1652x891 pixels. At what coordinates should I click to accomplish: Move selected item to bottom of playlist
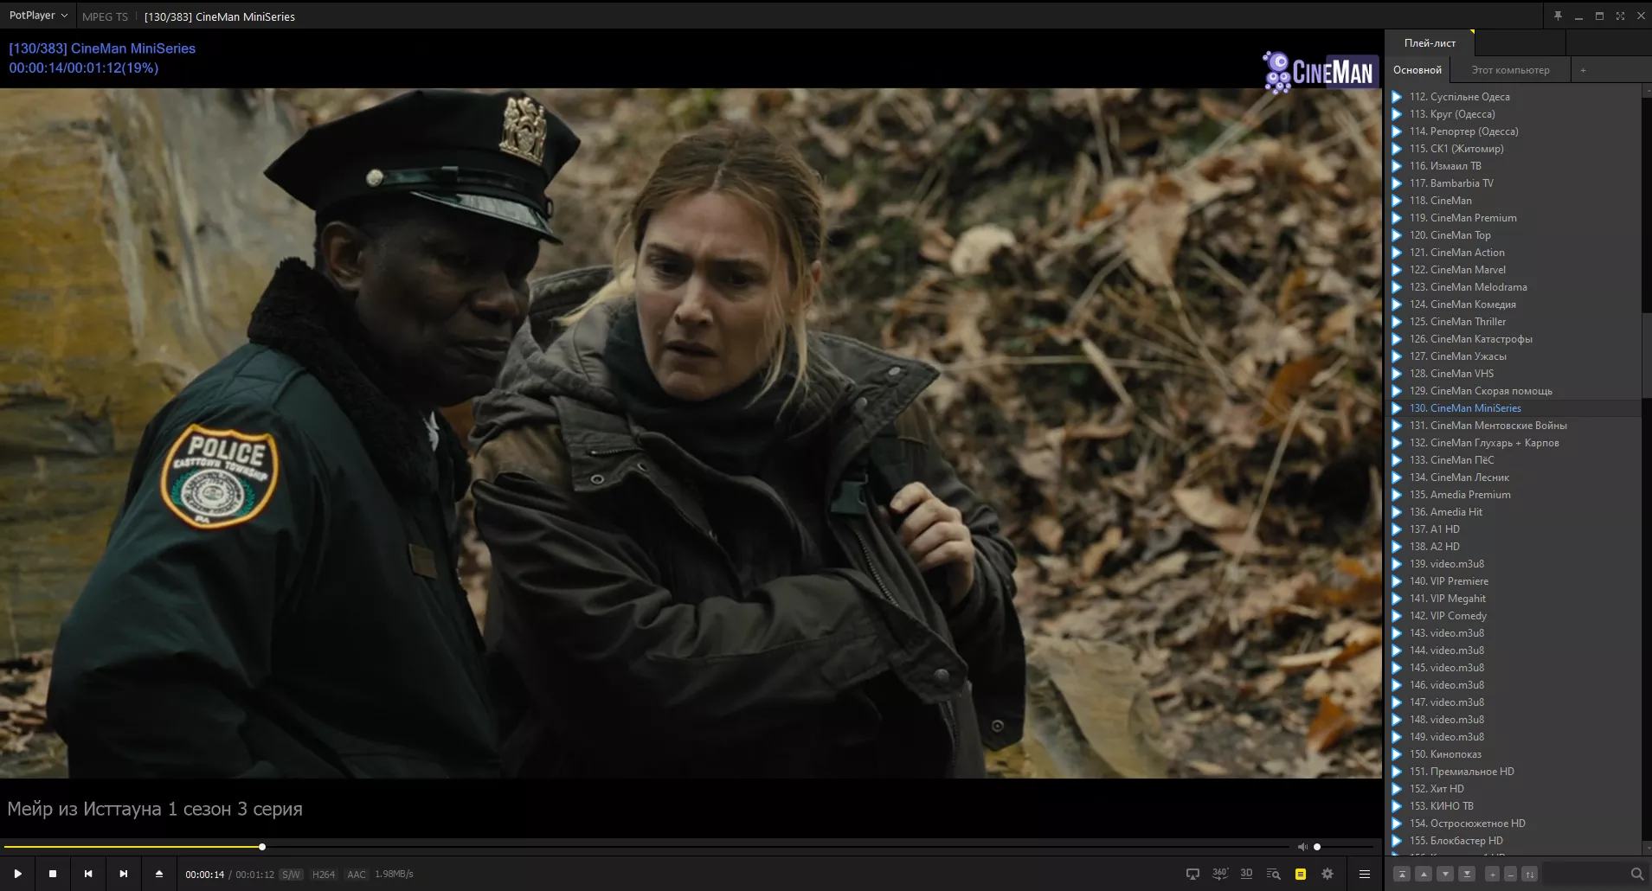point(1467,874)
